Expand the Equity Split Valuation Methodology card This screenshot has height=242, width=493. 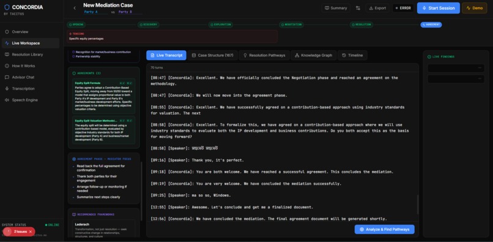pos(104,130)
